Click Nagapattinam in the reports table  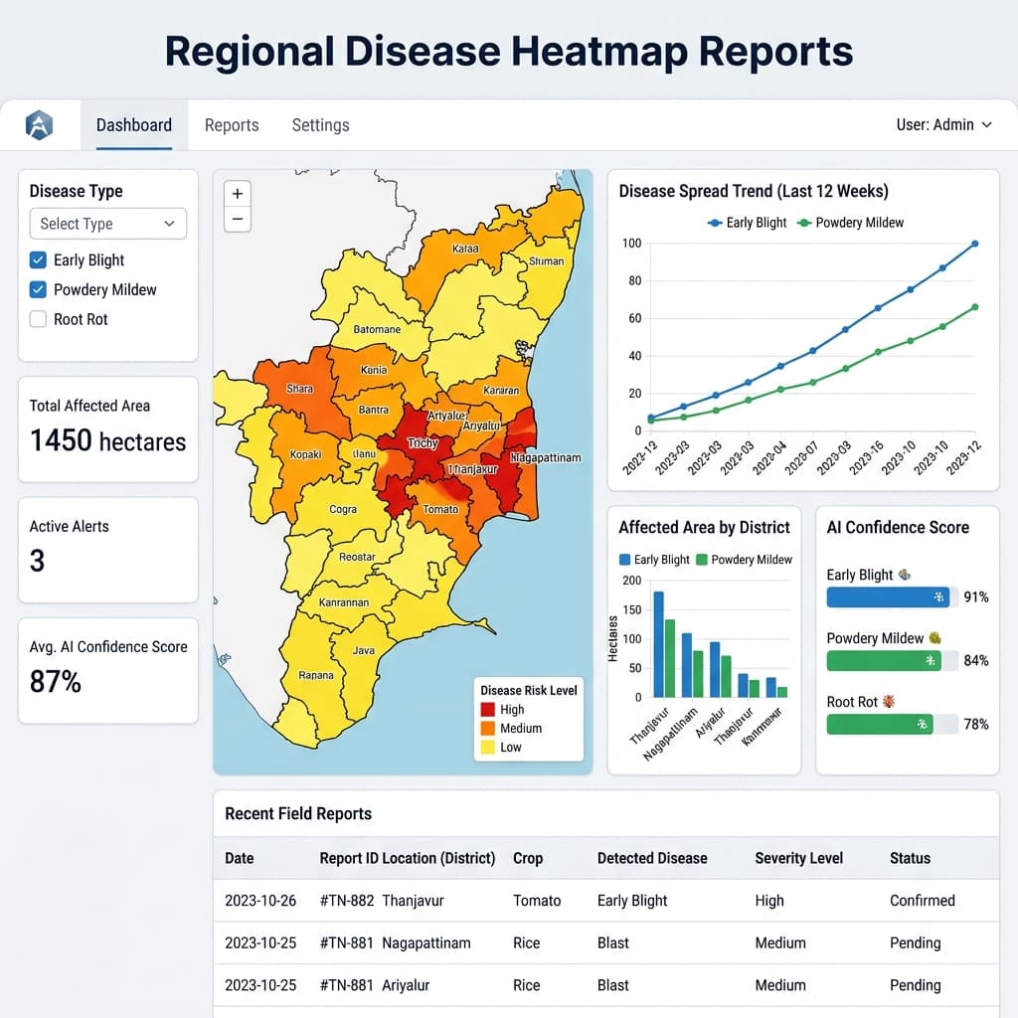point(425,942)
